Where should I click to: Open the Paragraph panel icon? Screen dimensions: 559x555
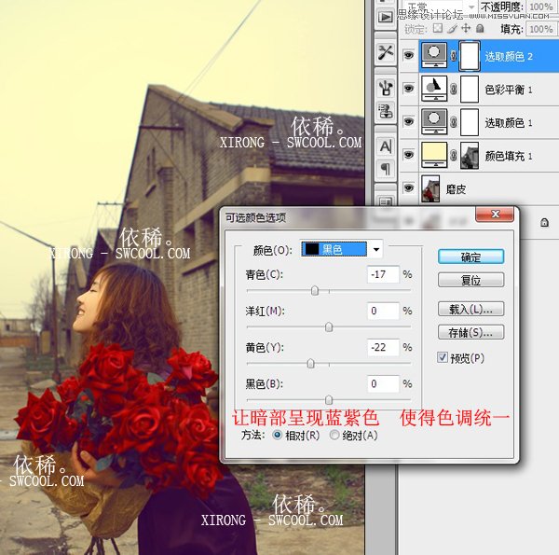click(386, 168)
